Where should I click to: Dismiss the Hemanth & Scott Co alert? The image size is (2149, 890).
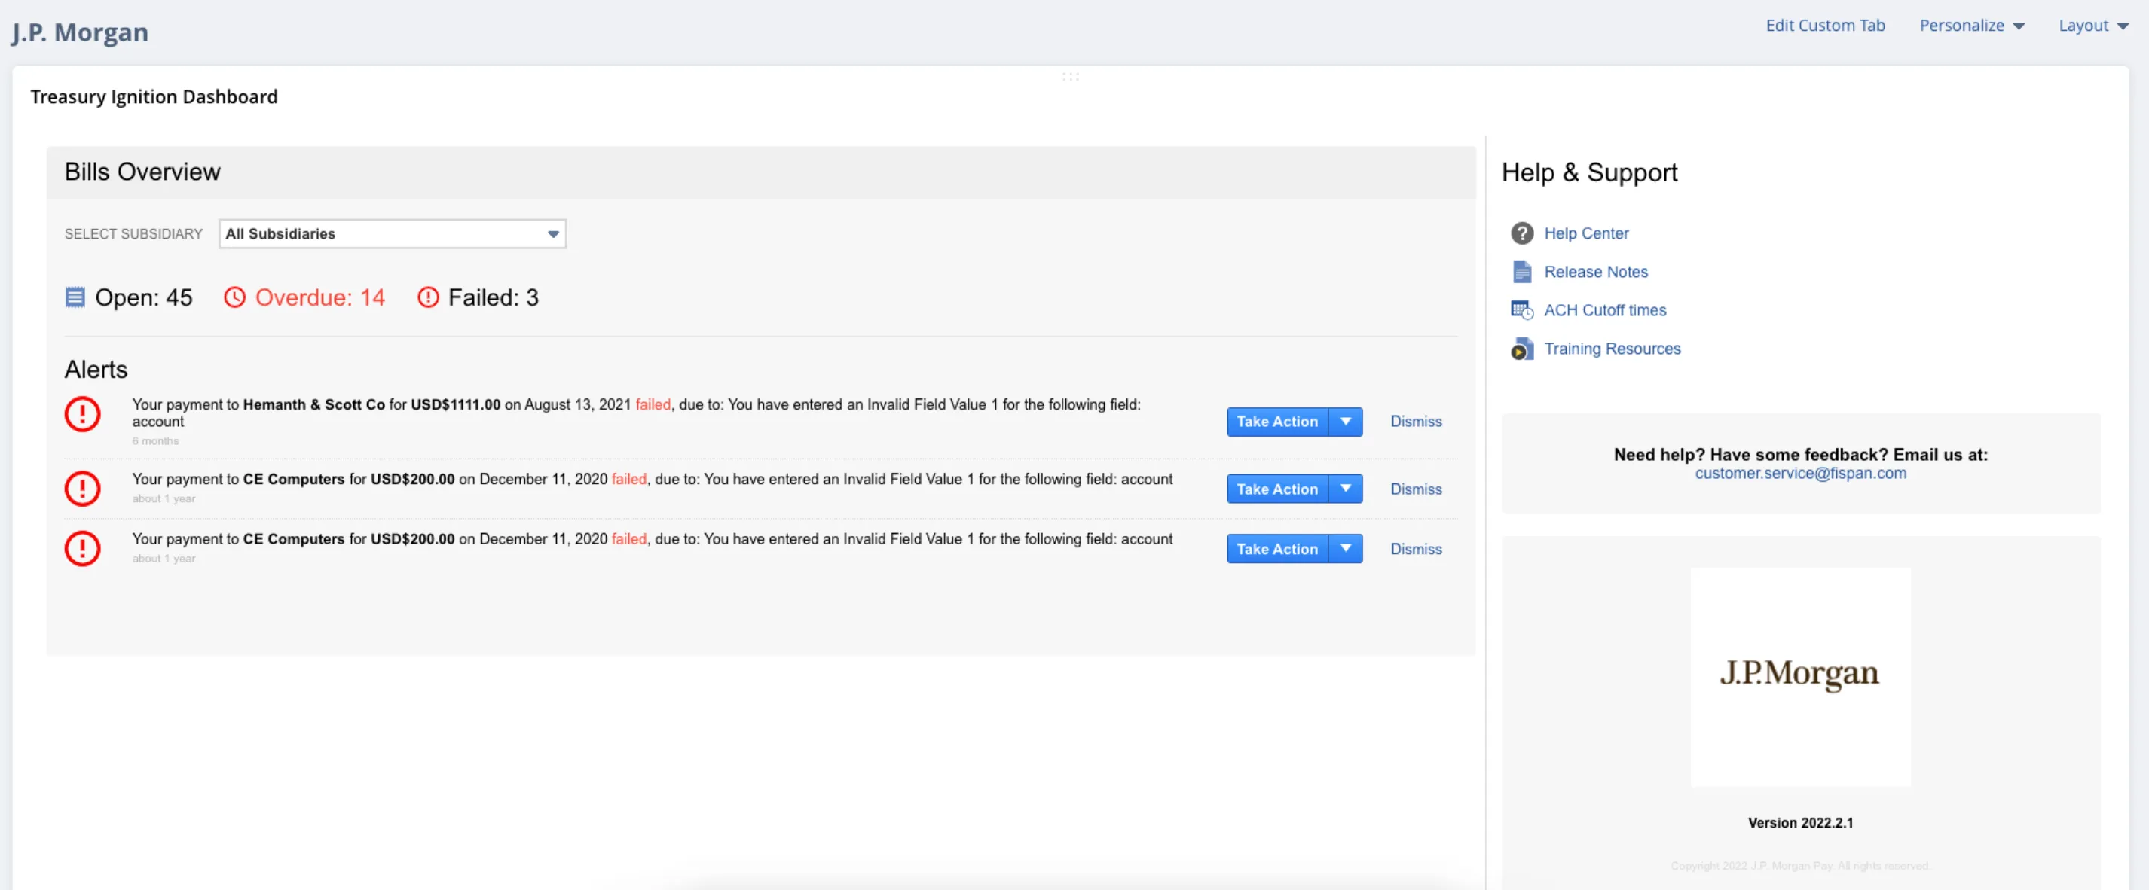click(x=1416, y=422)
